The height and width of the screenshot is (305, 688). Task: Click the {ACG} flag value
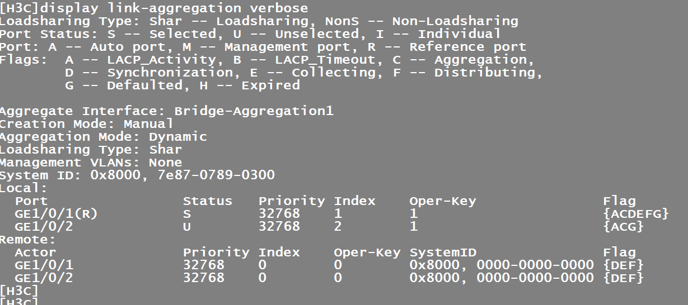tap(623, 227)
